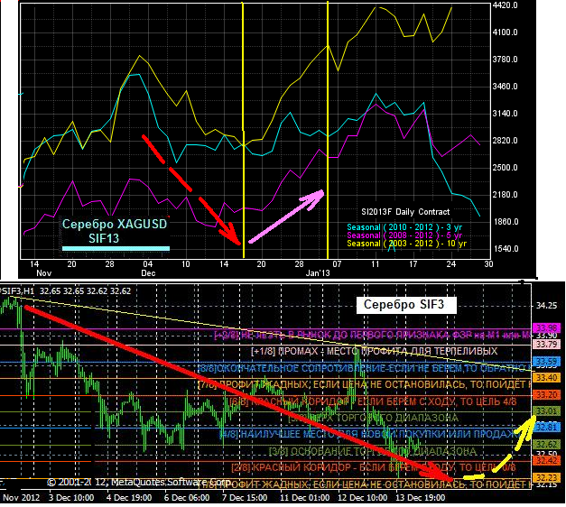The height and width of the screenshot is (507, 566).
Task: Select the 2500.0 axis value
Action: (506, 168)
